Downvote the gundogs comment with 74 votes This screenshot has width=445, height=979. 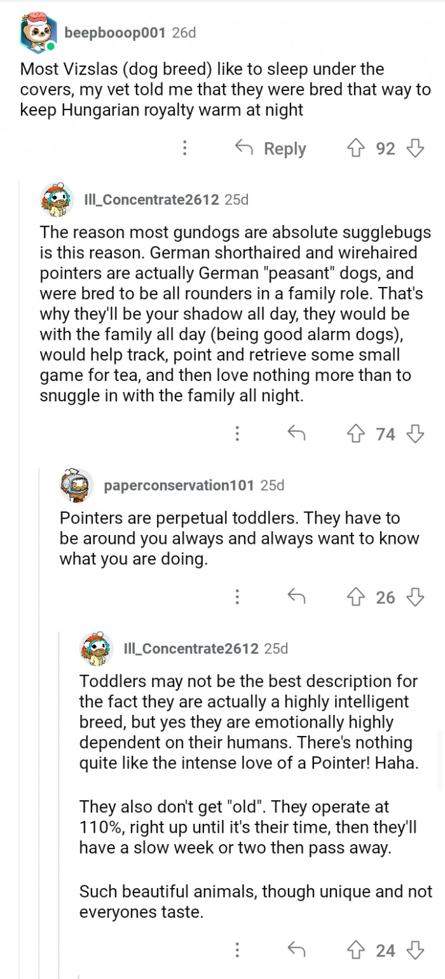point(415,434)
